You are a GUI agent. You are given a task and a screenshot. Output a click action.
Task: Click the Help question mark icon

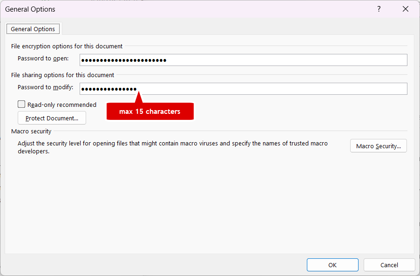379,9
